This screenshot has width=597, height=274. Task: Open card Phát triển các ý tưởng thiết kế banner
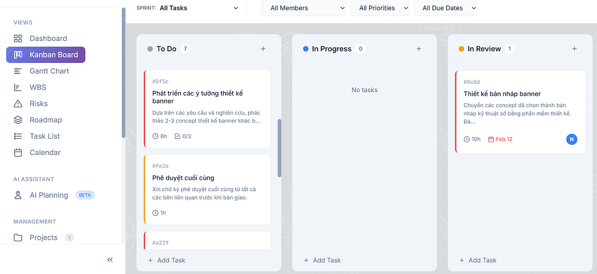pyautogui.click(x=208, y=109)
